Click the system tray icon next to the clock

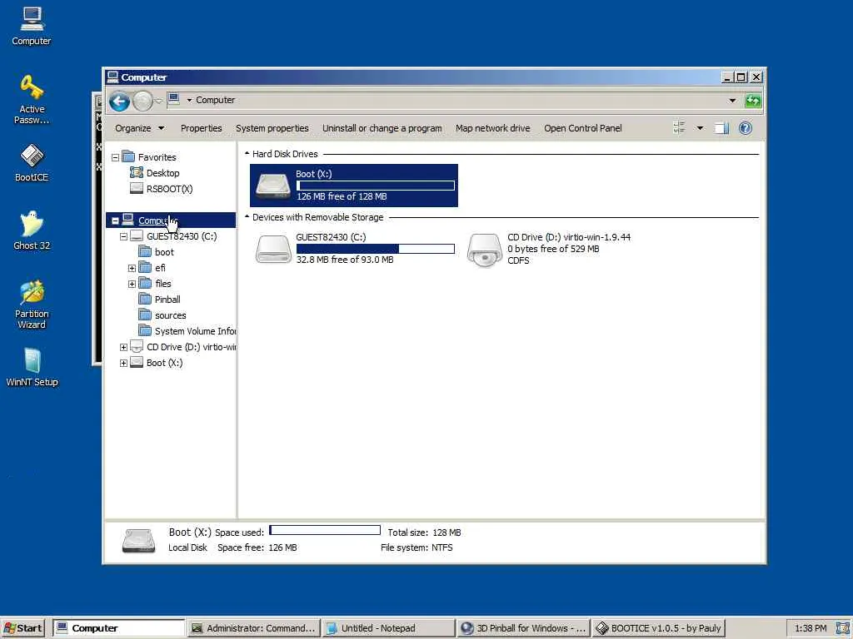pyautogui.click(x=842, y=628)
